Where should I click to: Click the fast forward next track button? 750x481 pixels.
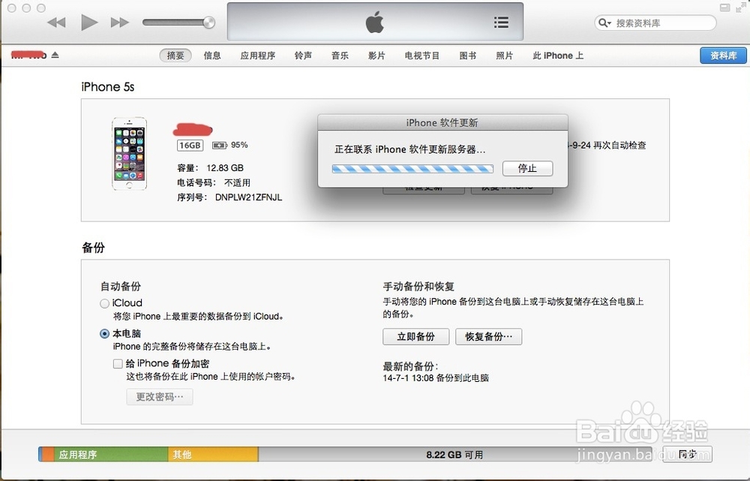119,23
